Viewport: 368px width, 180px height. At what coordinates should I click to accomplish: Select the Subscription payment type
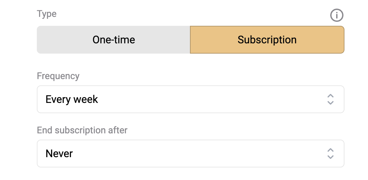pyautogui.click(x=267, y=40)
